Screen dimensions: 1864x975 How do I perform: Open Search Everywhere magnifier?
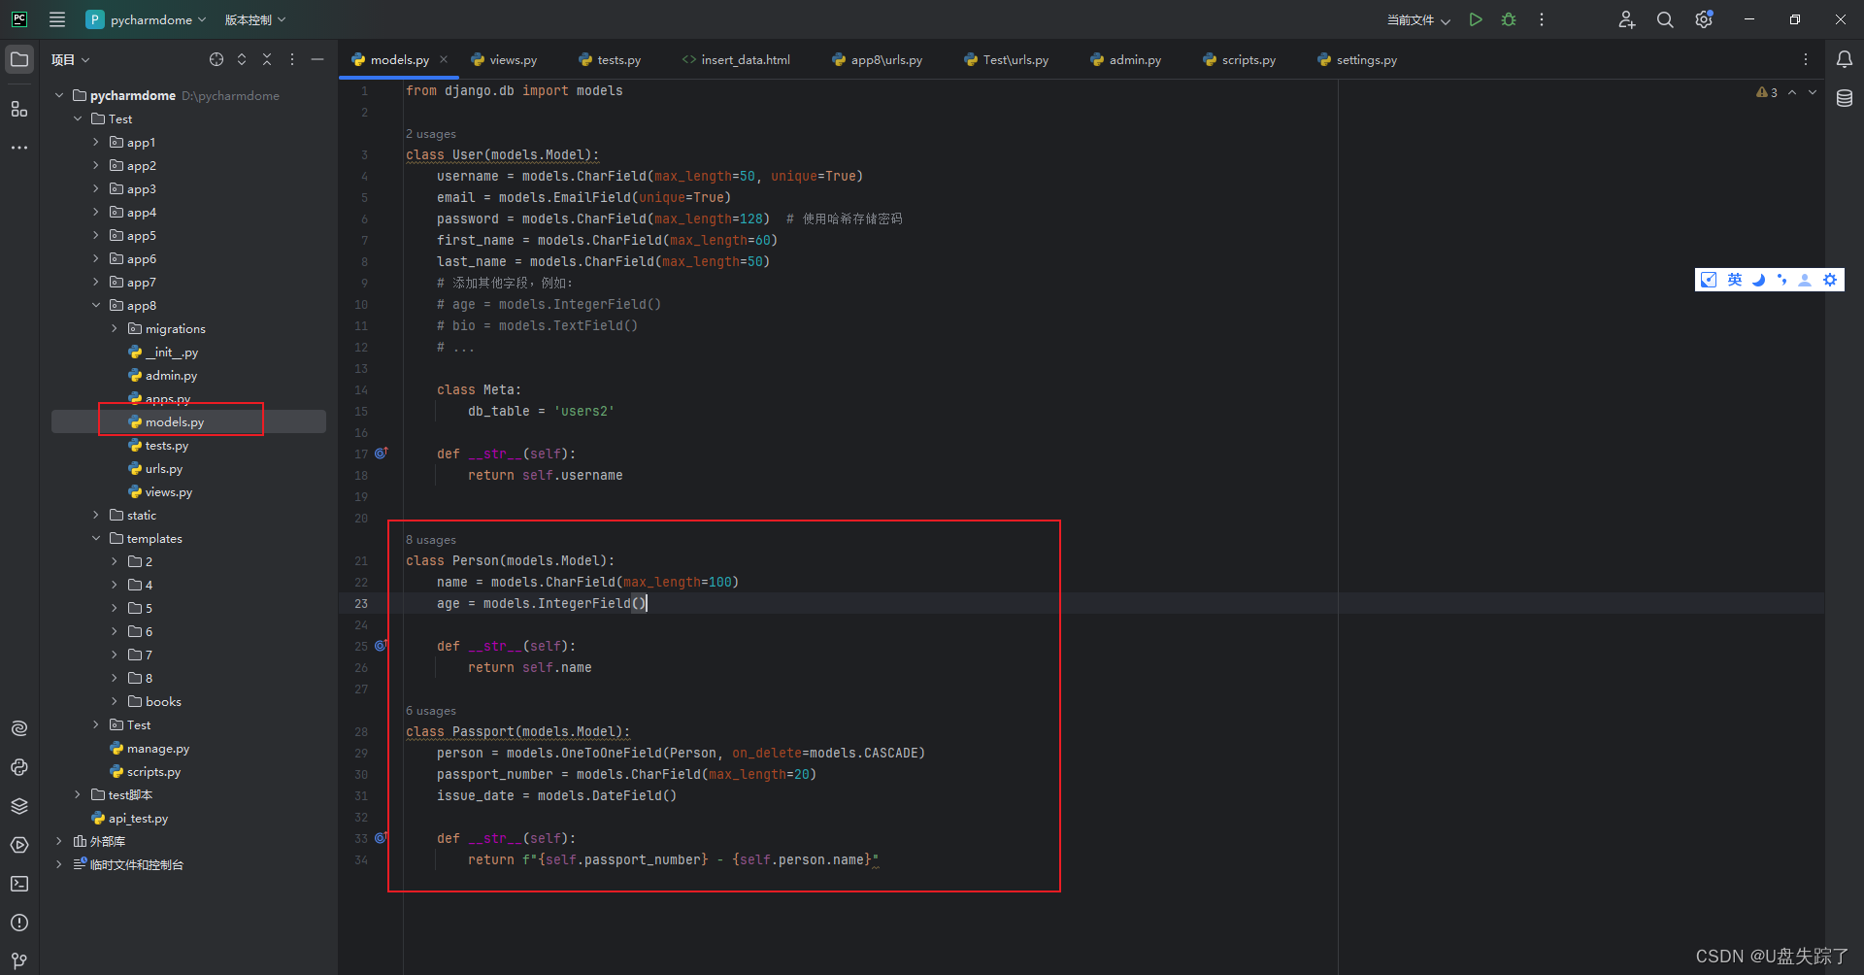(1665, 19)
